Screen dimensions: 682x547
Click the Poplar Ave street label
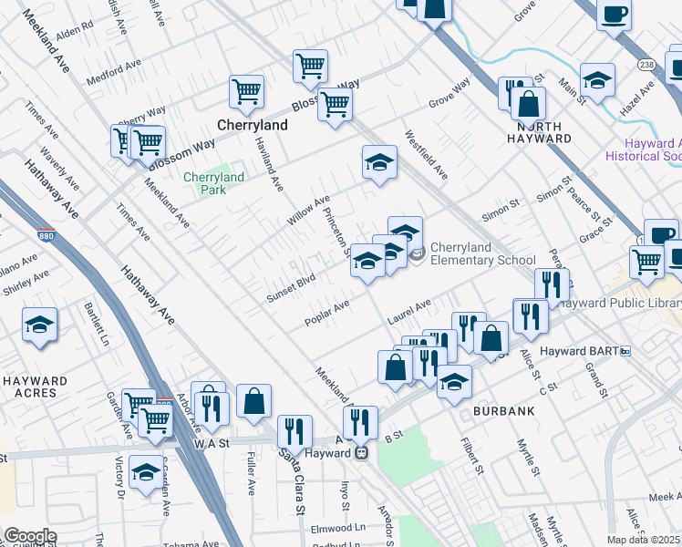point(326,314)
